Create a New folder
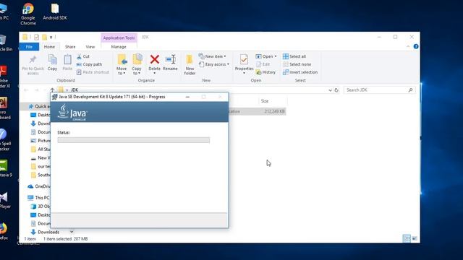463x260 pixels. click(190, 65)
